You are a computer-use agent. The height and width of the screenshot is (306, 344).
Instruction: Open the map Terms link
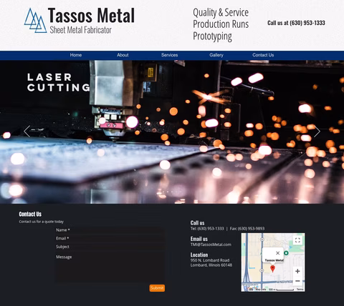300,290
